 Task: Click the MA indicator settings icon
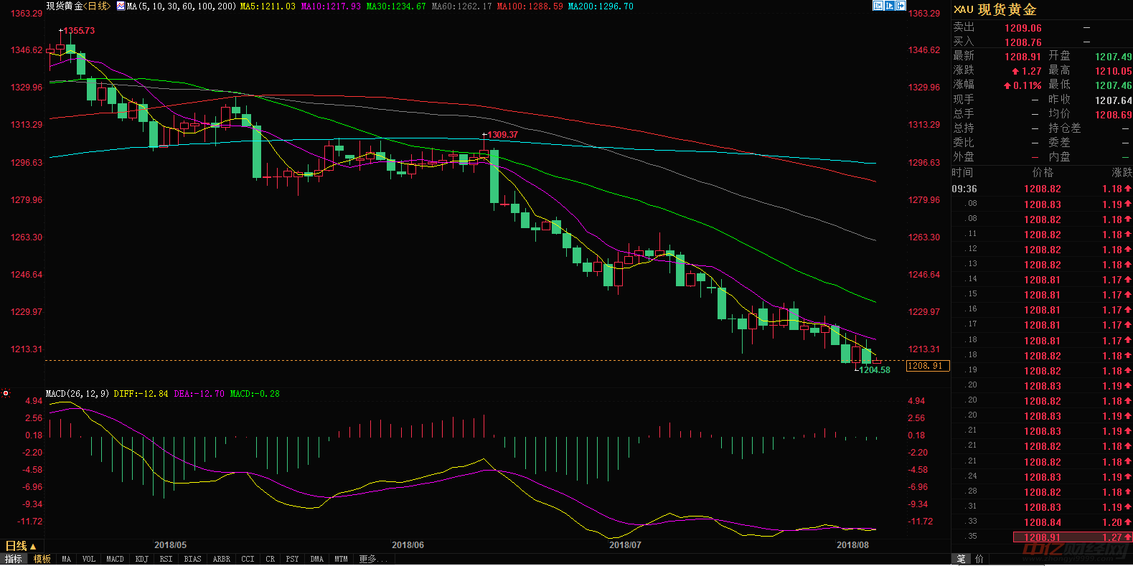pos(121,6)
